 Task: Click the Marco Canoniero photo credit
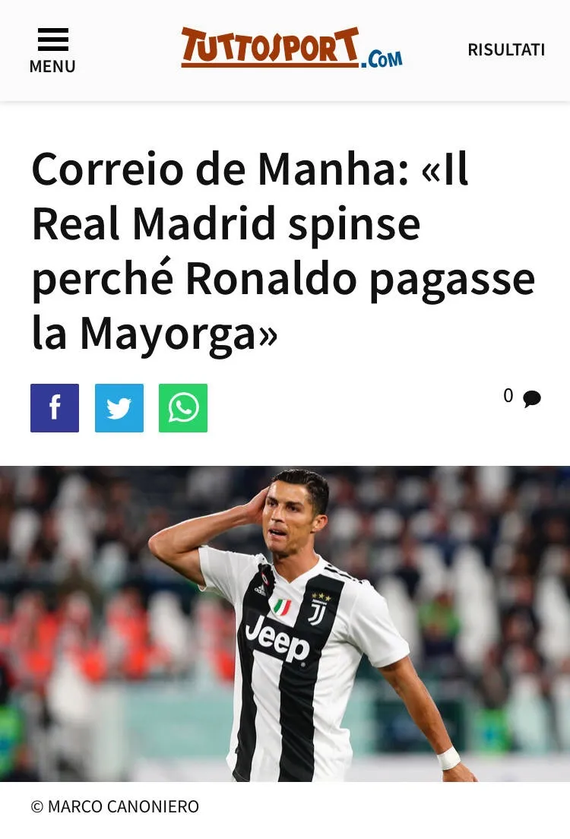[115, 806]
